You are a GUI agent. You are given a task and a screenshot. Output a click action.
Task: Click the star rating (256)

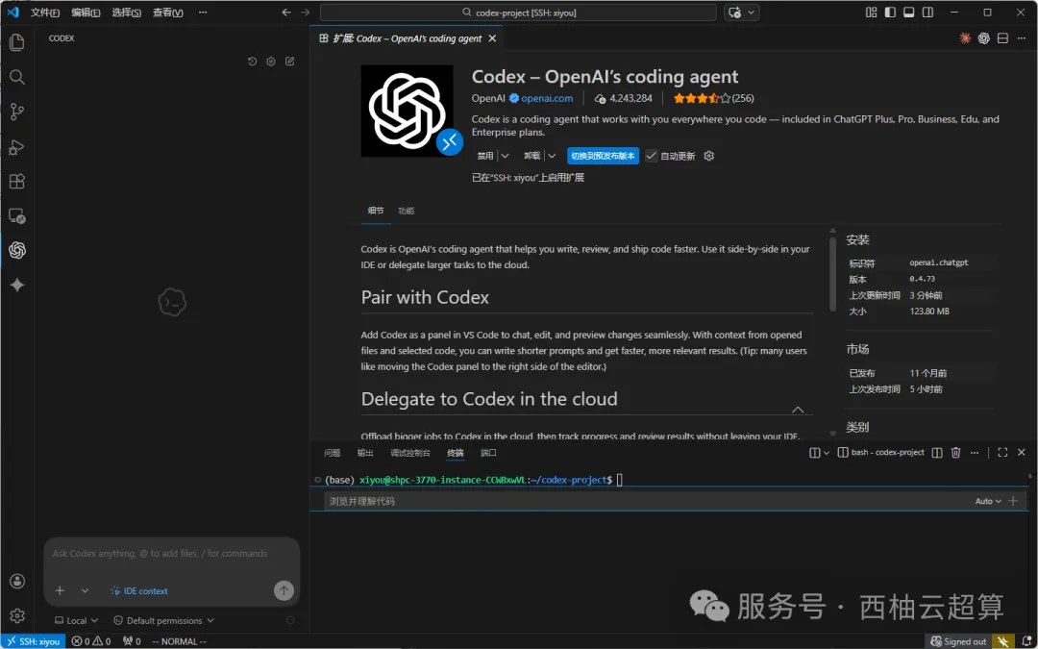pyautogui.click(x=713, y=98)
